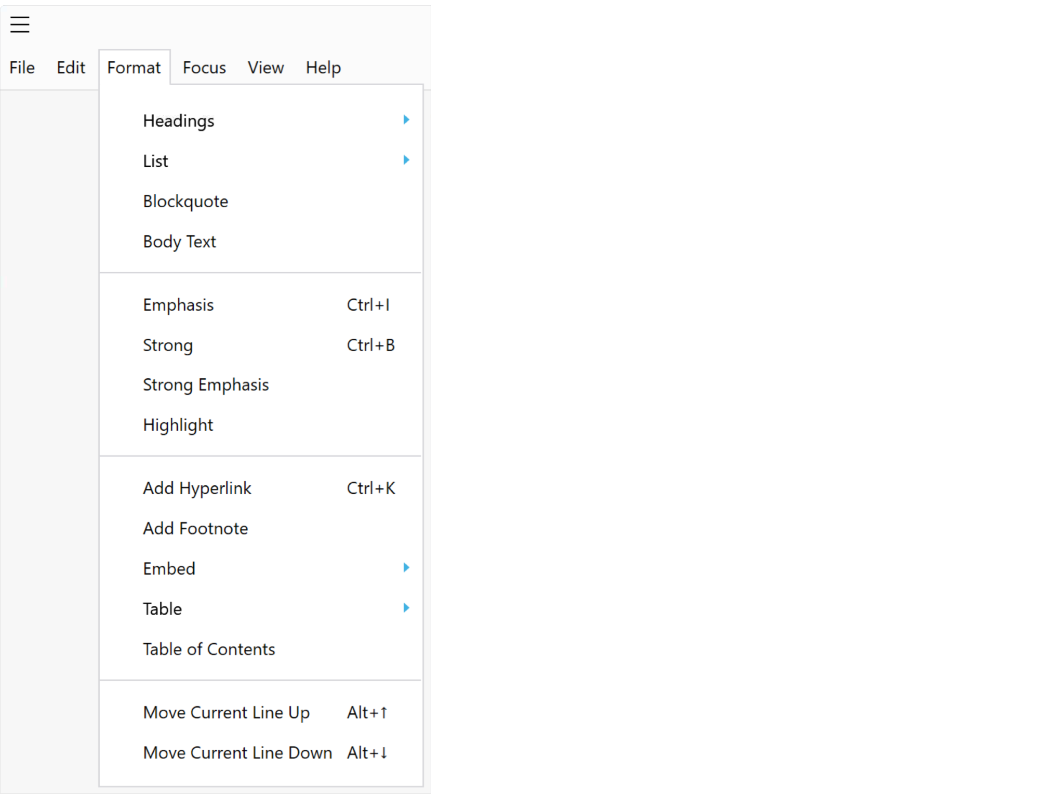Screen dimensions: 1064x798
Task: Choose Body Text option
Action: [261, 242]
